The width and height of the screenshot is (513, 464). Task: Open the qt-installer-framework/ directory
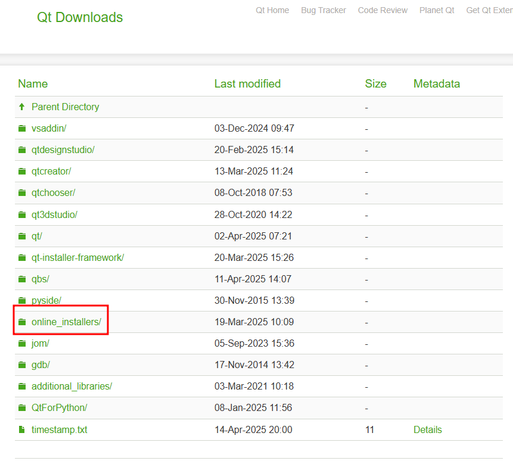pyautogui.click(x=77, y=258)
